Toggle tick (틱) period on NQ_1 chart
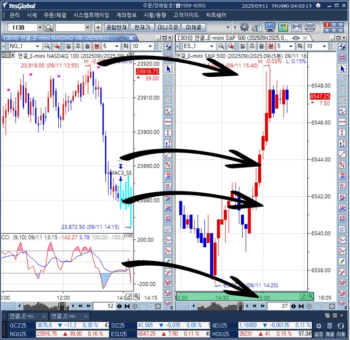The image size is (350, 340). pos(126,46)
